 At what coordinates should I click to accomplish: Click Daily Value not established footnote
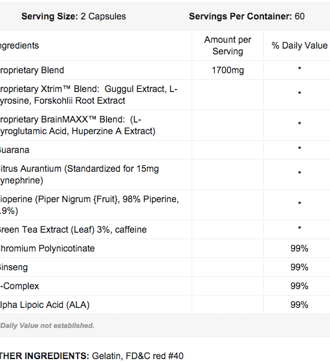[x=47, y=325]
